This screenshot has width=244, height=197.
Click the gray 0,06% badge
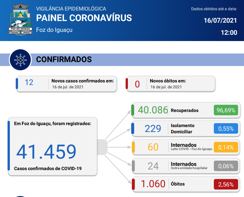pos(226,166)
